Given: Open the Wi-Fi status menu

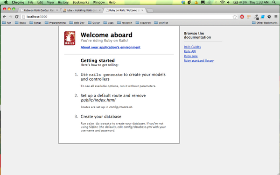Looking at the screenshot, I should click(222, 2).
